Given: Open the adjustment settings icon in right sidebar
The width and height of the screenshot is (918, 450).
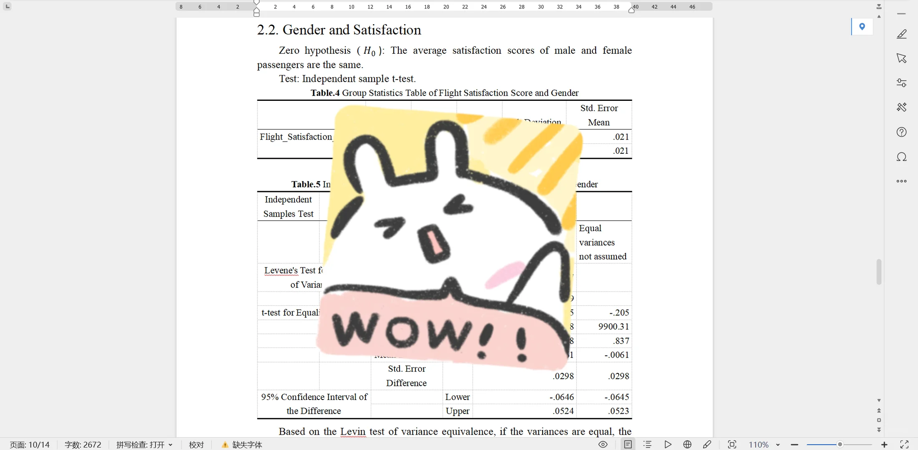Looking at the screenshot, I should pos(901,82).
